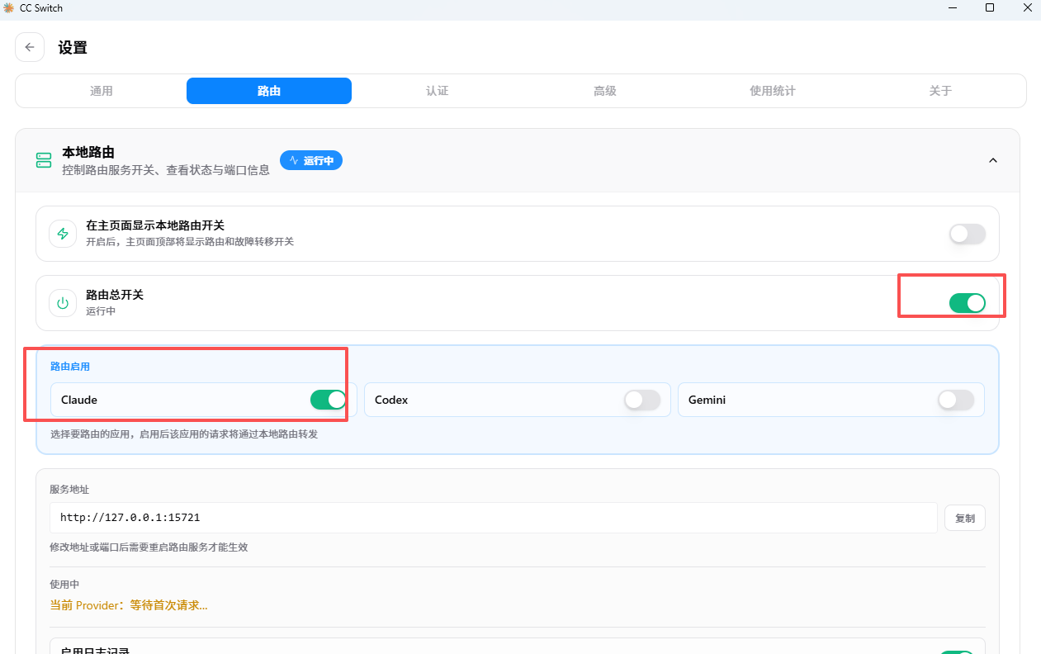Click the server icon beside 本地路由
Viewport: 1041px width, 654px height.
click(x=44, y=160)
